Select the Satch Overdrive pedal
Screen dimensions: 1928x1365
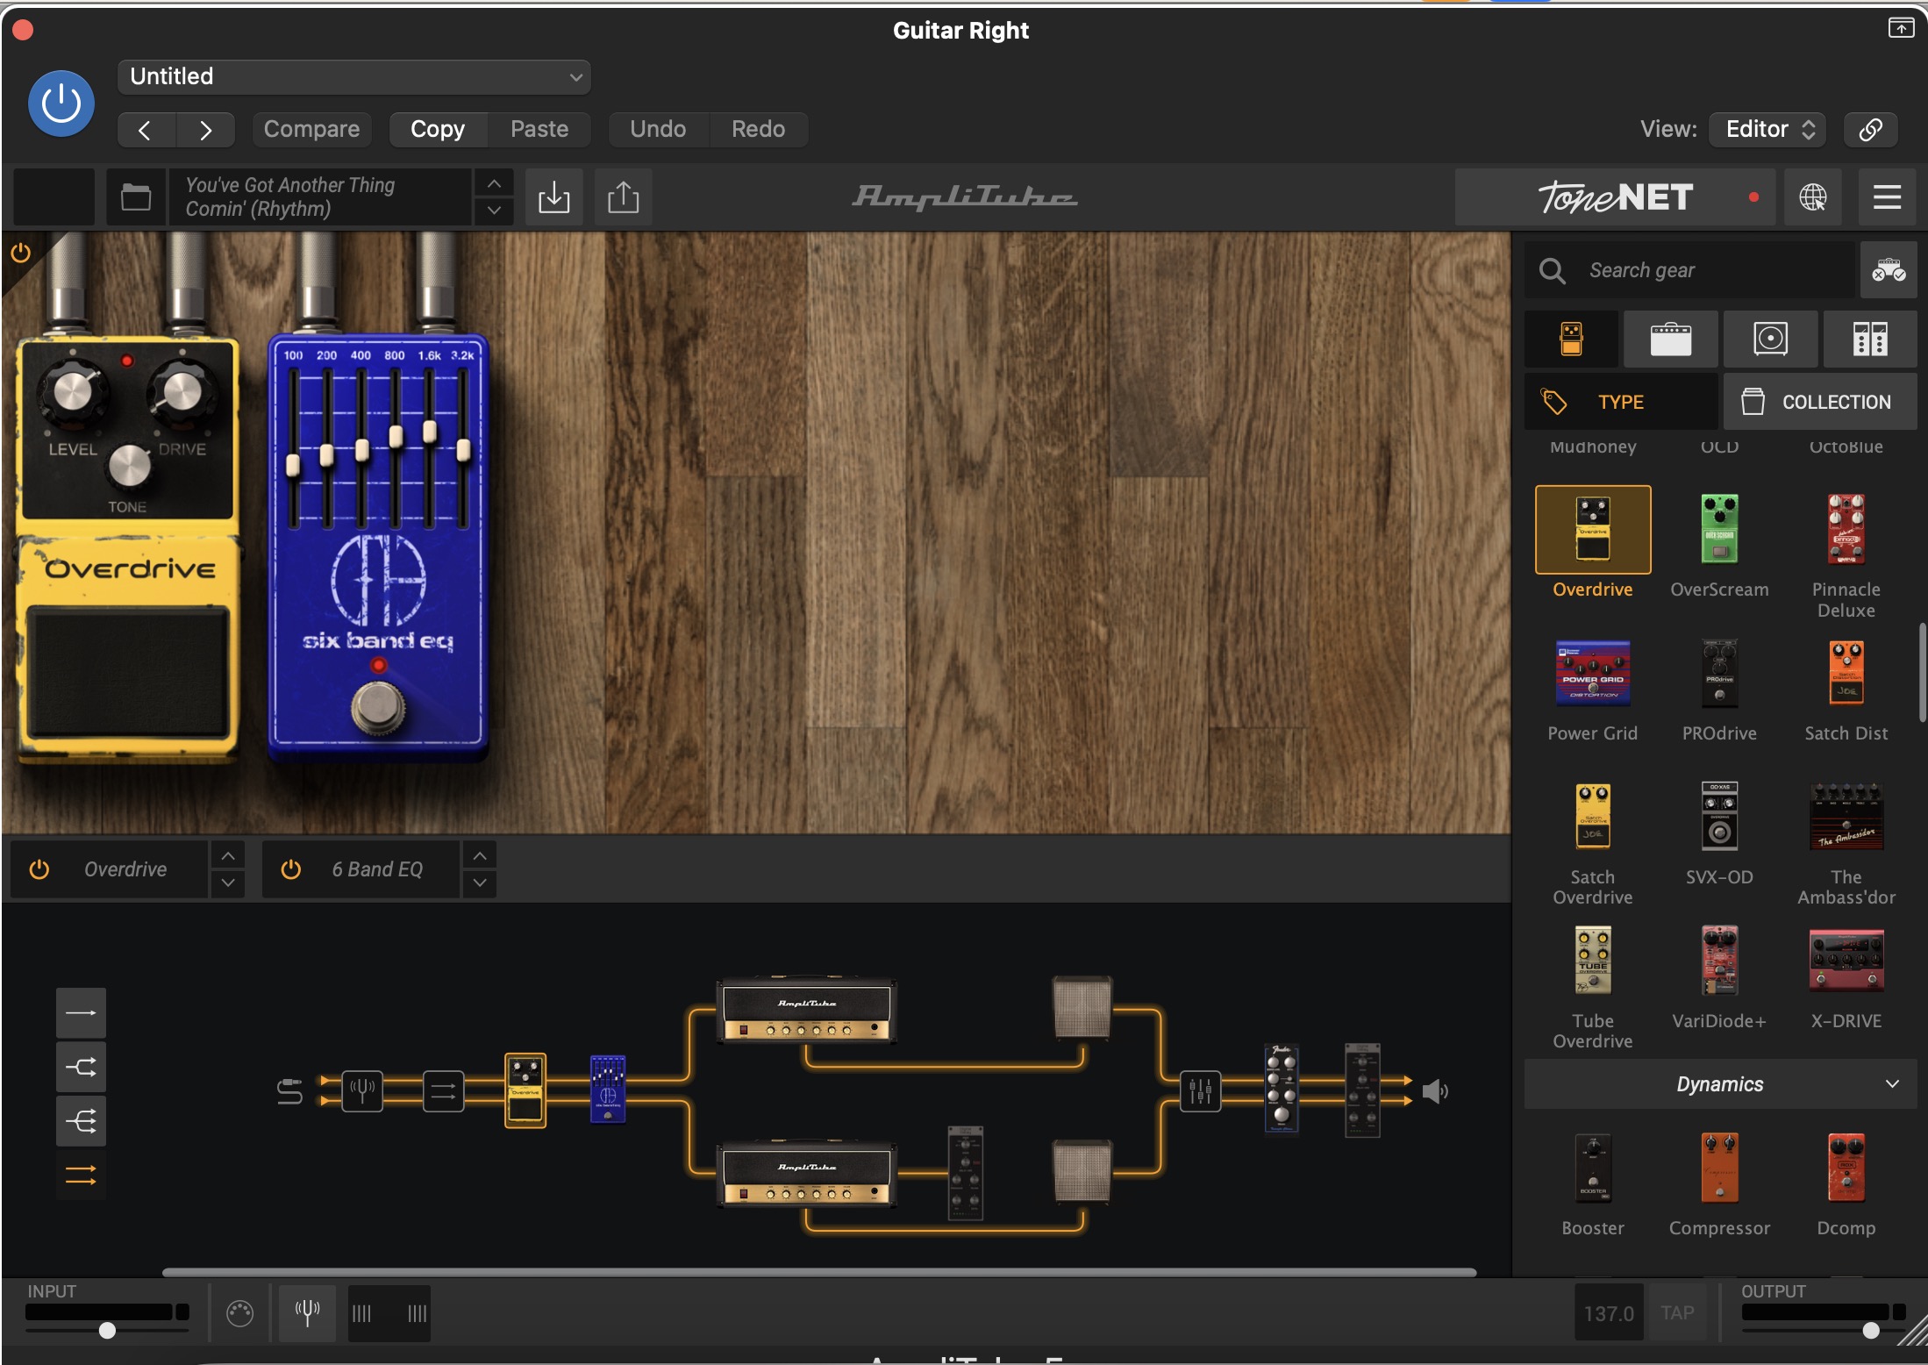[x=1593, y=816]
